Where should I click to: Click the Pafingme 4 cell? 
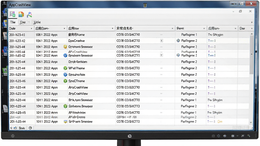189,52
